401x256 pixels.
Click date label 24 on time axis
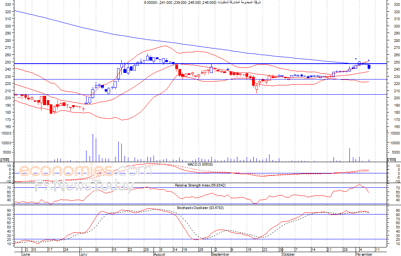coord(66,250)
